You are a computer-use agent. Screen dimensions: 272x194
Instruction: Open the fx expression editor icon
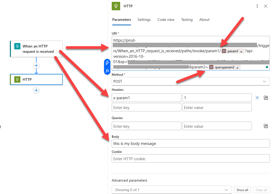pyautogui.click(x=107, y=71)
